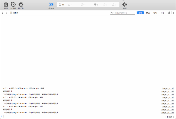Switch to the 控制台 (Console) toolbar icon

51,6
